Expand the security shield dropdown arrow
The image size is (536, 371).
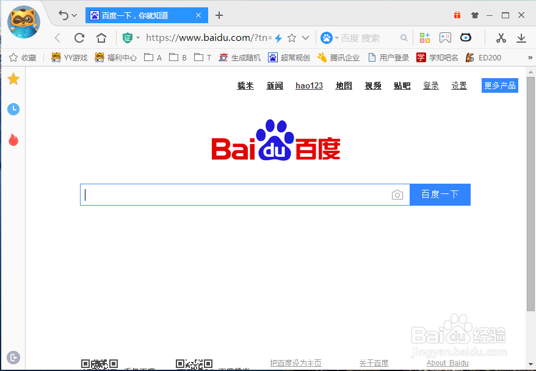pos(138,38)
